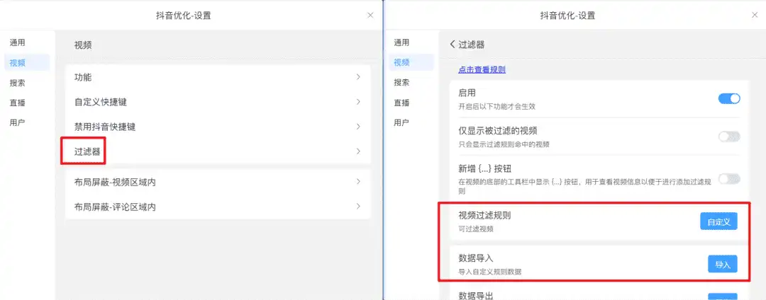Enable 仅显示被过滤的视频 switch
The image size is (766, 300).
coord(729,137)
